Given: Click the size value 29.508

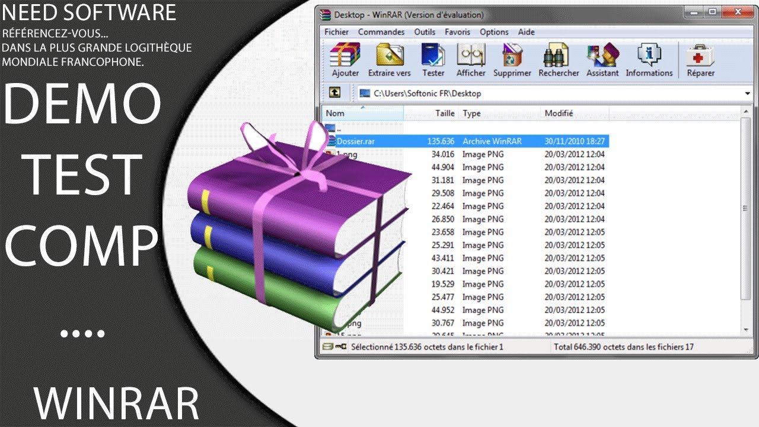Looking at the screenshot, I should [443, 193].
